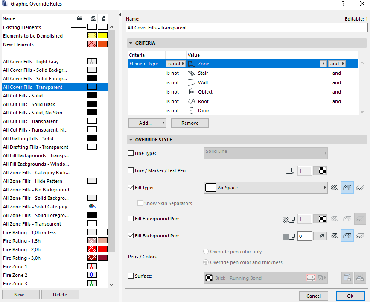Select Override pen color only option
This screenshot has width=370, height=302.
point(206,252)
